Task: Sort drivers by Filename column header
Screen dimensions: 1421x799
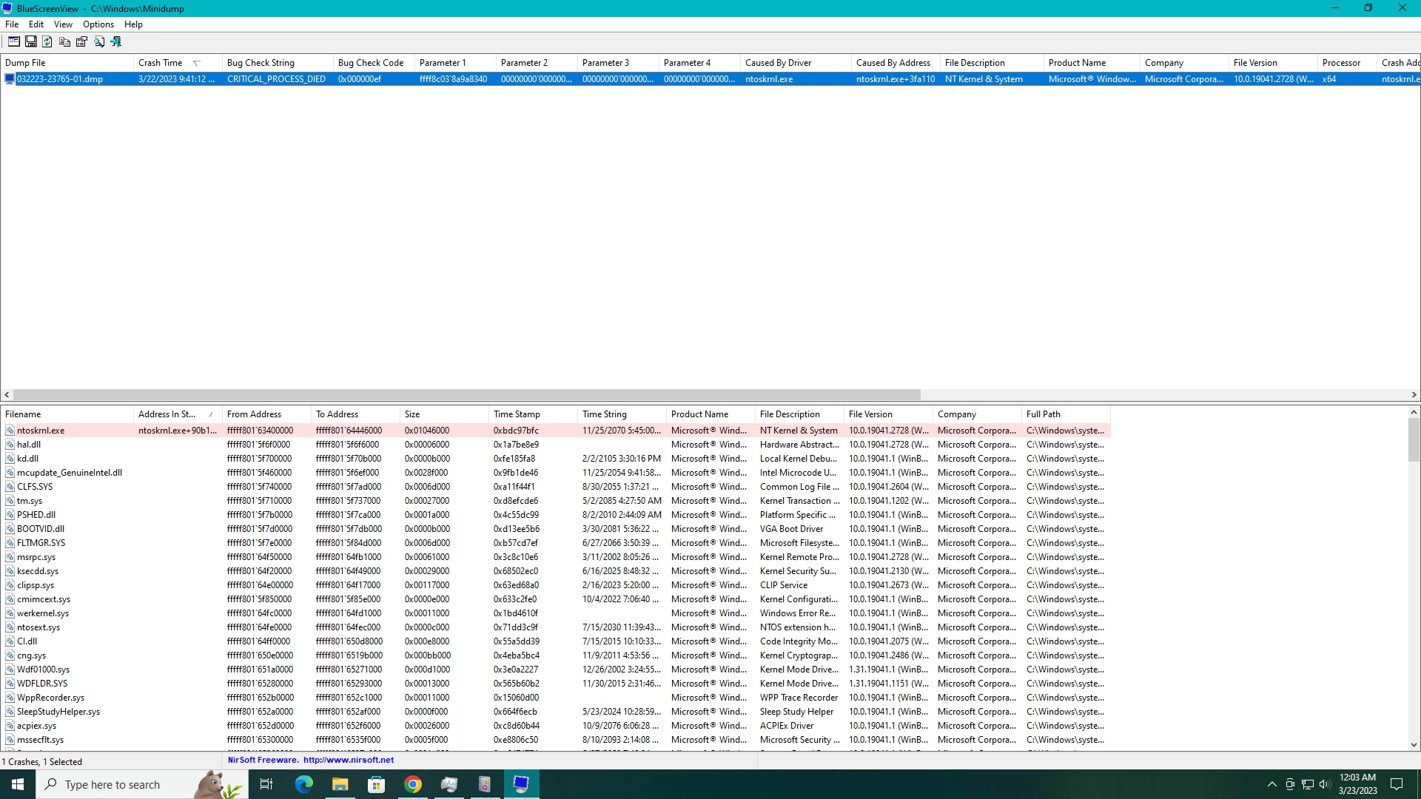Action: coord(67,414)
